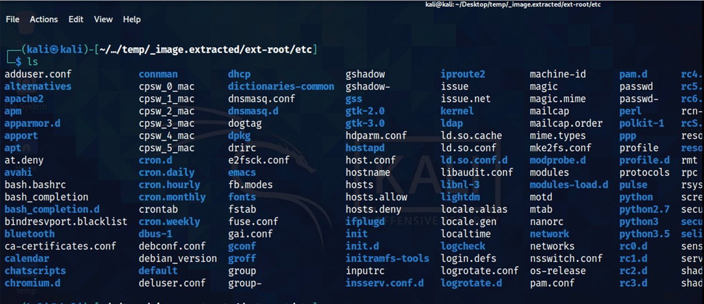Click the passwd file name
Viewport: 704px width, 304px height.
636,87
